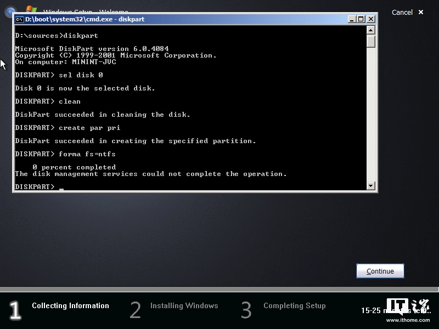Maximize the cmd.exe window
This screenshot has width=439, height=329.
(361, 19)
